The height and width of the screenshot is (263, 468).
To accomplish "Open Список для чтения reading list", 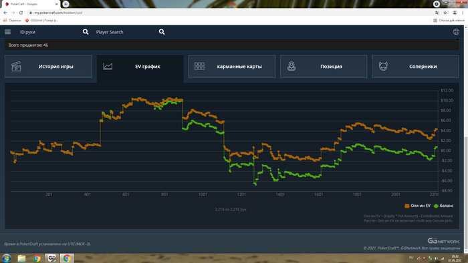I will pos(449,21).
